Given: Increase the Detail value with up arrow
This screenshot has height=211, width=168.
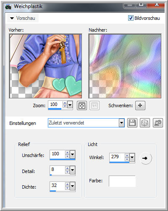Looking at the screenshot, I should [67, 168].
